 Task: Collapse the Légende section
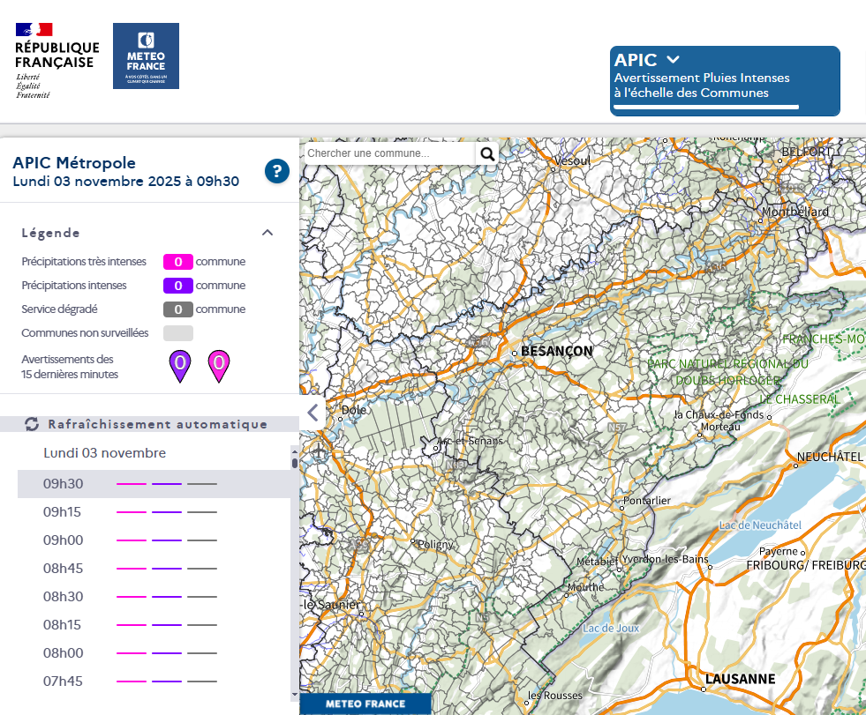pyautogui.click(x=267, y=233)
